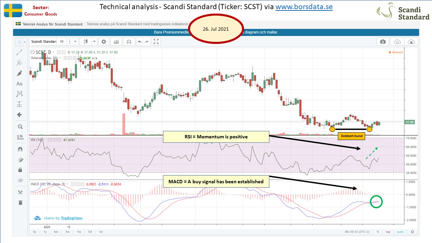This screenshot has height=243, width=432.
Task: Toggle auto scale button
Action: 400,232
